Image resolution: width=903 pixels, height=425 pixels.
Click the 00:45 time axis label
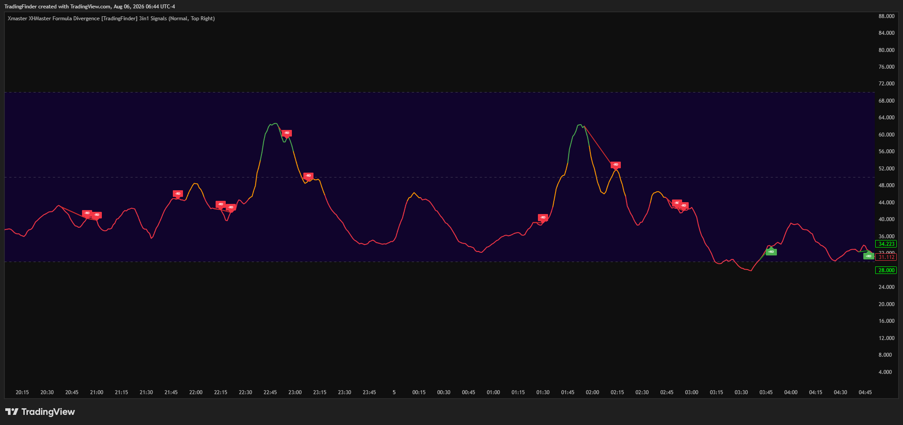coord(469,392)
